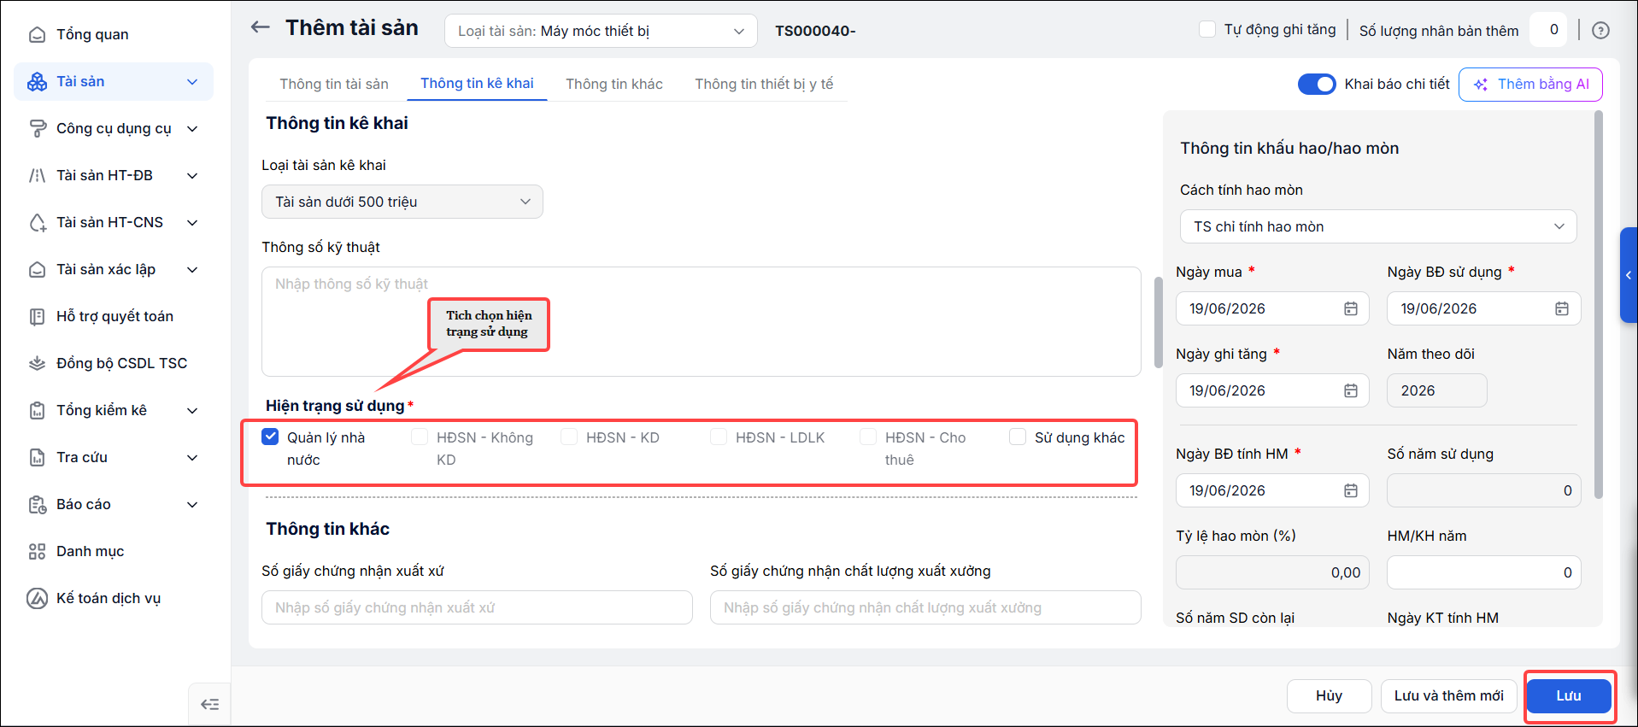Open the blue side panel handle arrow
This screenshot has height=727, width=1638.
click(x=1629, y=275)
